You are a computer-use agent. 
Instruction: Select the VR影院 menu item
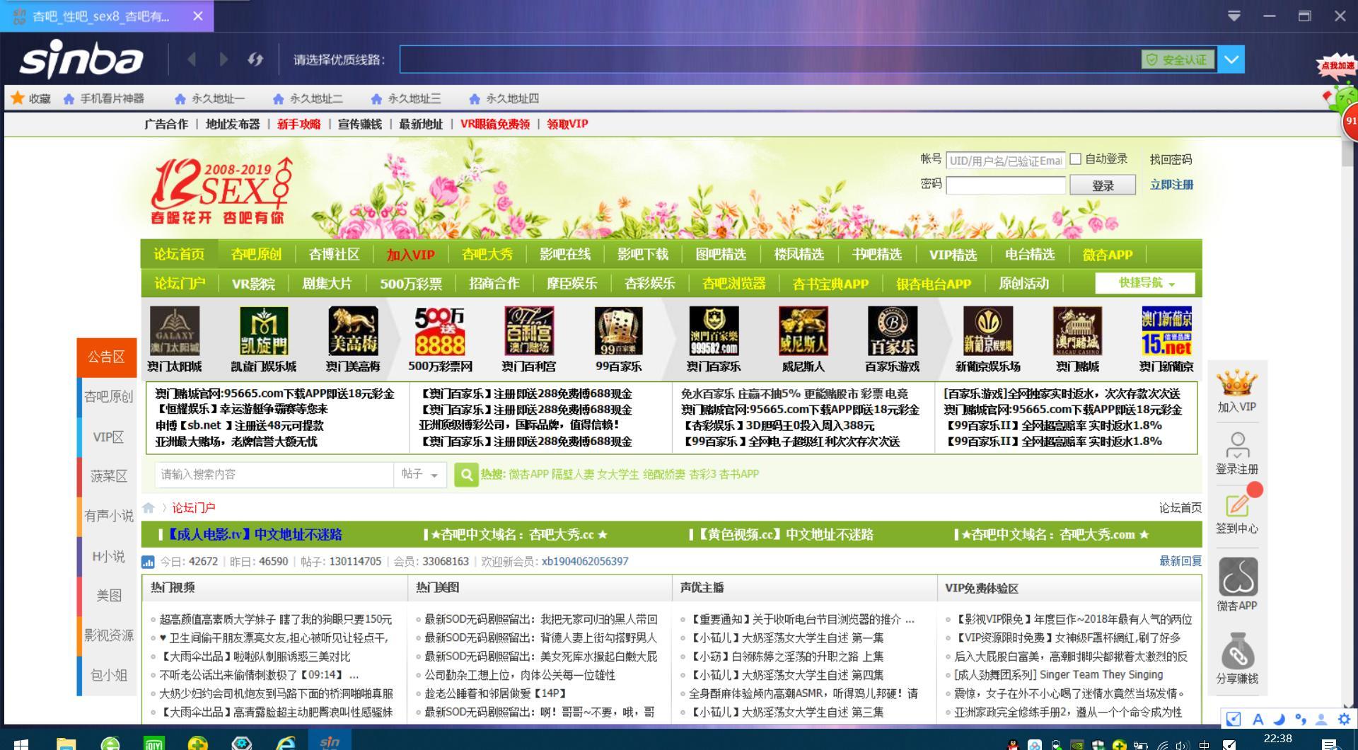click(x=253, y=284)
